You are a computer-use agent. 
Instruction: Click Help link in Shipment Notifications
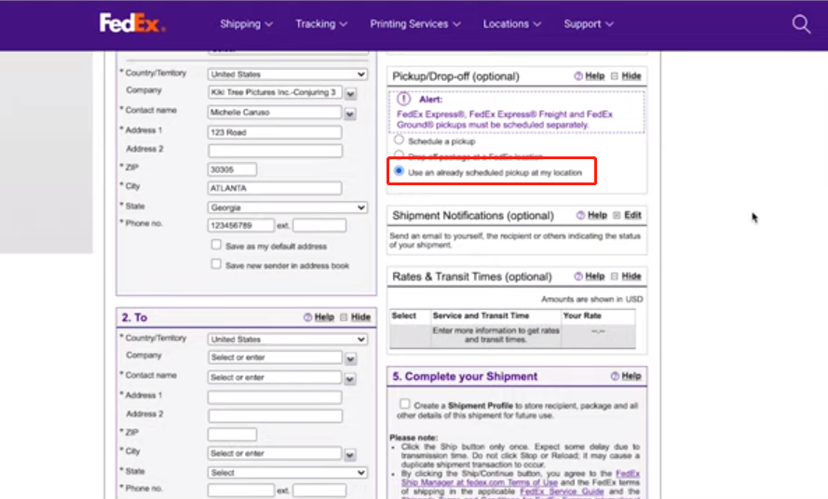(597, 215)
